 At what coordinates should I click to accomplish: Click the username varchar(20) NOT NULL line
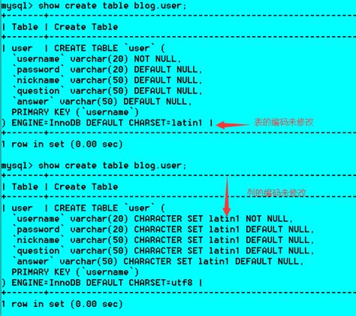[x=97, y=59]
